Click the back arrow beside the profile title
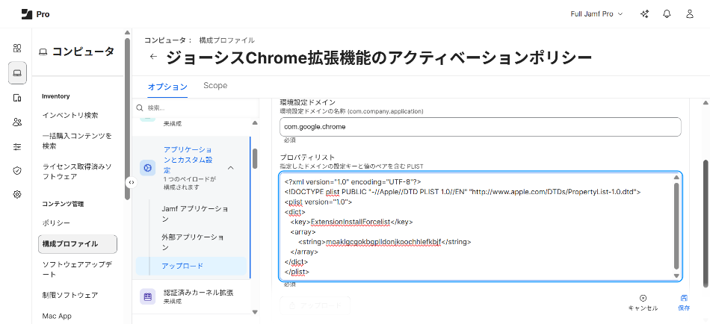710x324 pixels. pyautogui.click(x=153, y=57)
